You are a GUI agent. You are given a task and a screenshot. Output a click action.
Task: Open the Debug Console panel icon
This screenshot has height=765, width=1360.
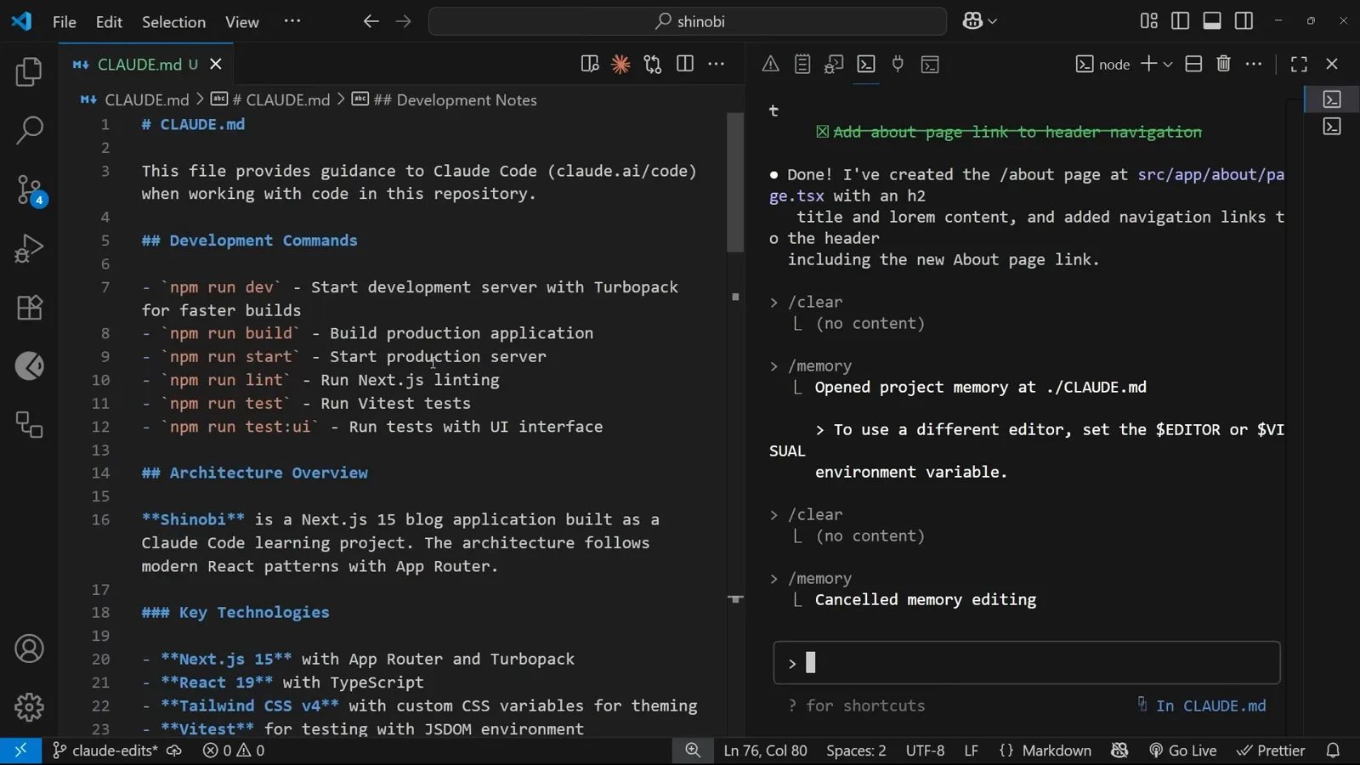pyautogui.click(x=834, y=64)
